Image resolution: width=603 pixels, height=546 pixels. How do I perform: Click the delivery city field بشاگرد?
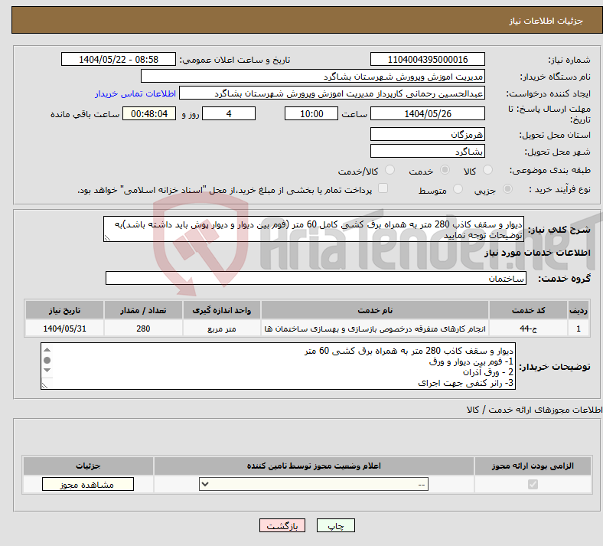[427, 151]
